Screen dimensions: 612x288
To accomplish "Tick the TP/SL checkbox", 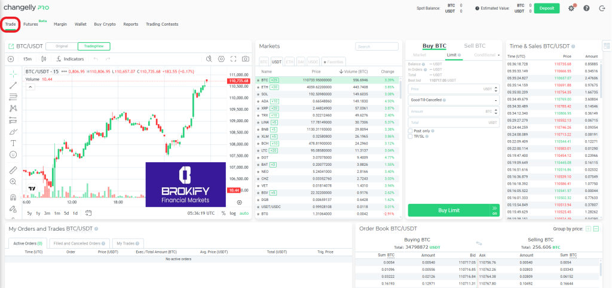I will point(409,135).
